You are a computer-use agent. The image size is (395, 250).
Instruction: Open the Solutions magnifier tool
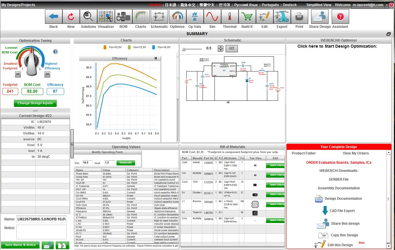coord(89,17)
